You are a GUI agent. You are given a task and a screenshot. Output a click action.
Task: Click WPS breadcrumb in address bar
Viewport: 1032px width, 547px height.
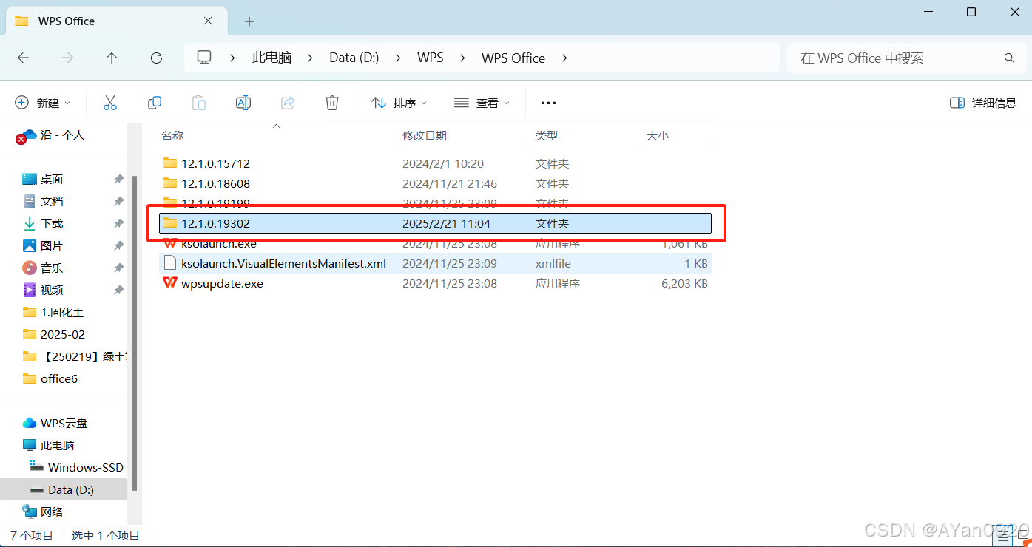[x=431, y=58]
